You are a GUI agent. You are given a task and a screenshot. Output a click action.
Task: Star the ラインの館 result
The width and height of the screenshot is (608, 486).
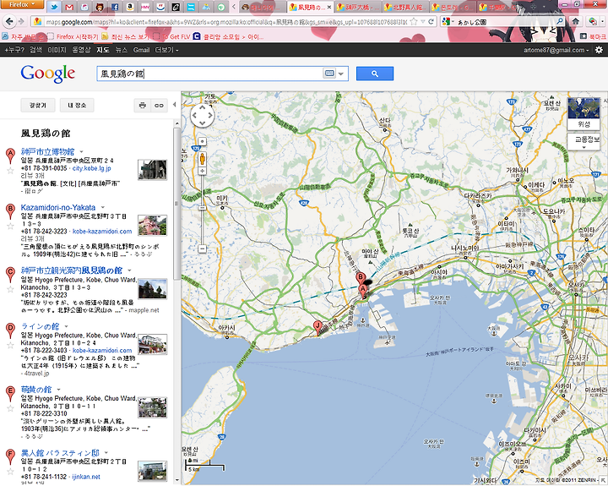(10, 345)
